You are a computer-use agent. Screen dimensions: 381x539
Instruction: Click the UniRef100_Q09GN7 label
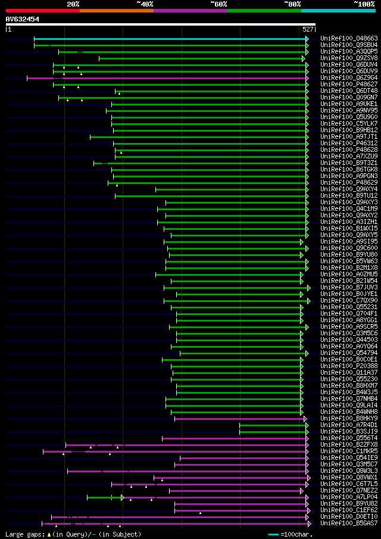tap(349, 97)
